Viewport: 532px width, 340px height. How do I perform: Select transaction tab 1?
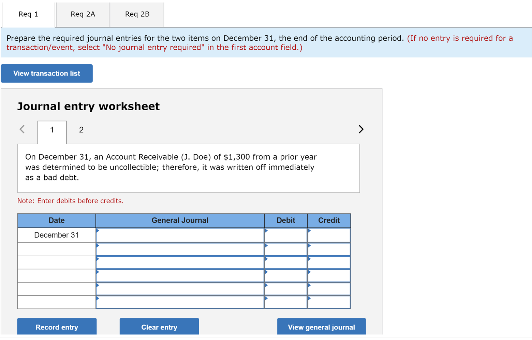pos(52,130)
